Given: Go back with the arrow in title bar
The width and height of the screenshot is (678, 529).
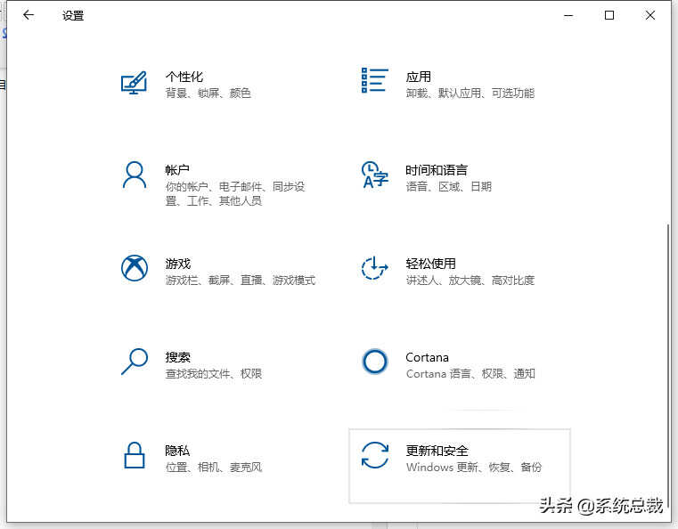Looking at the screenshot, I should pos(29,15).
